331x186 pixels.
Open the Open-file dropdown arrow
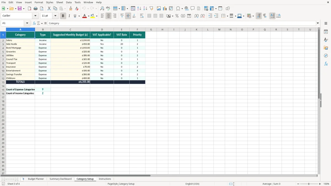click(x=15, y=9)
